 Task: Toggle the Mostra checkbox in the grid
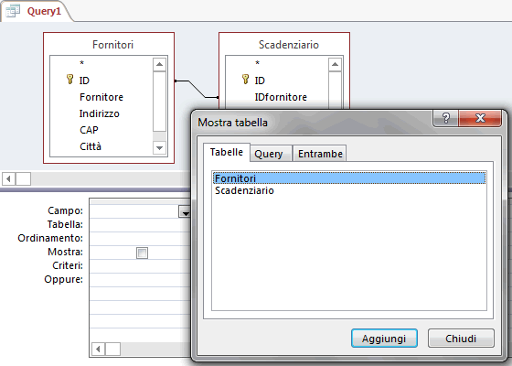point(142,253)
